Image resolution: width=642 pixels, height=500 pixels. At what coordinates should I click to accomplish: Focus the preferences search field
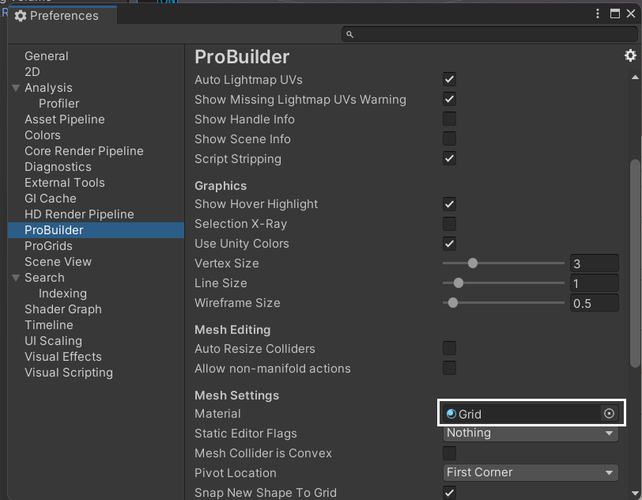pos(489,35)
